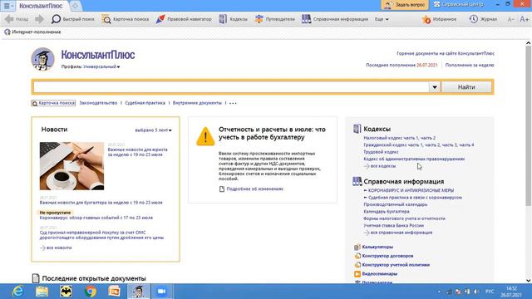532x299 pixels.
Task: Open the Сервисный центр
Action: (x=458, y=5)
